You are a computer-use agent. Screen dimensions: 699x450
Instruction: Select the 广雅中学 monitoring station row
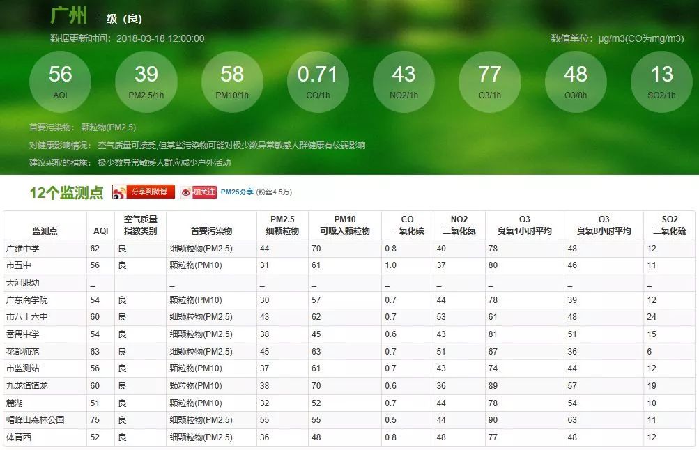(x=24, y=248)
